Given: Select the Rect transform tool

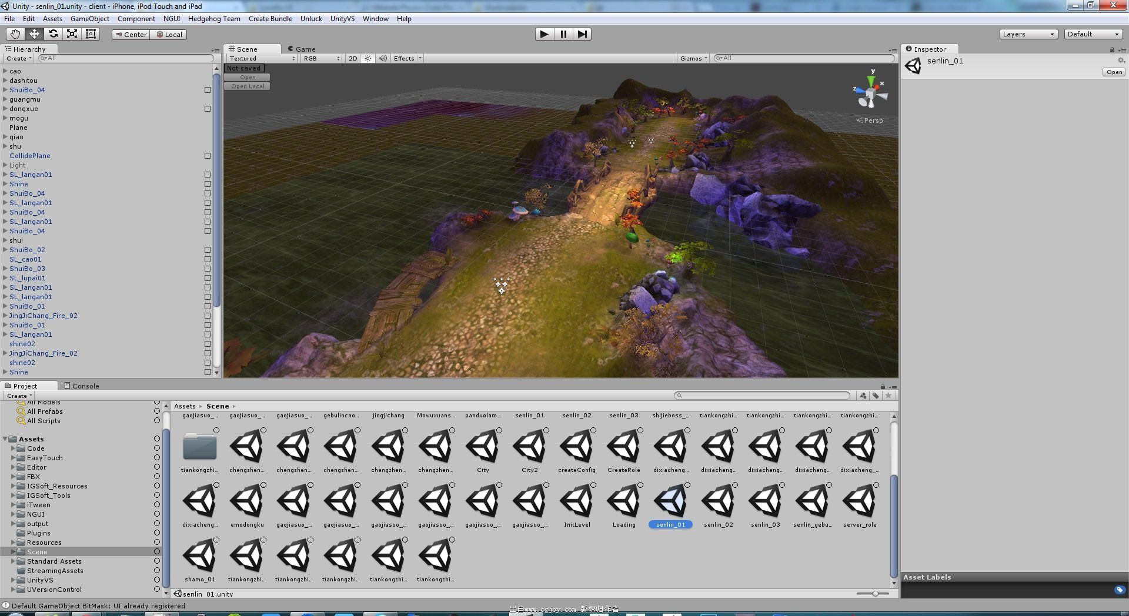Looking at the screenshot, I should click(x=91, y=34).
